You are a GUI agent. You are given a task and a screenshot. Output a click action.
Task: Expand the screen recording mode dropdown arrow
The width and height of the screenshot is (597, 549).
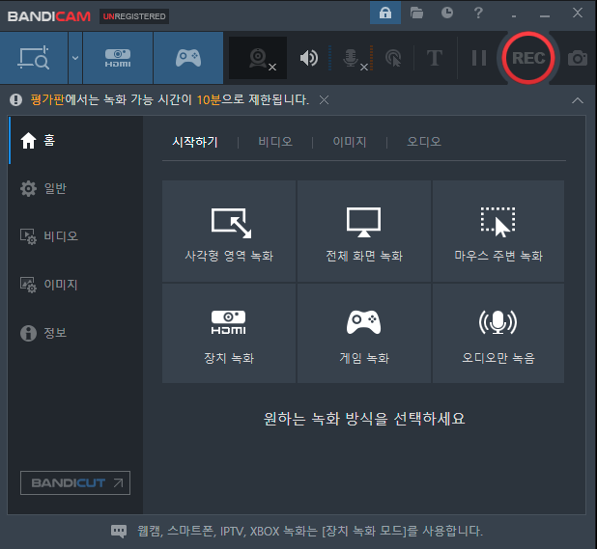click(x=75, y=58)
